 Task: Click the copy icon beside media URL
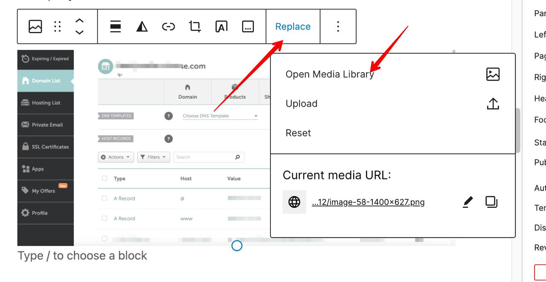coord(491,202)
